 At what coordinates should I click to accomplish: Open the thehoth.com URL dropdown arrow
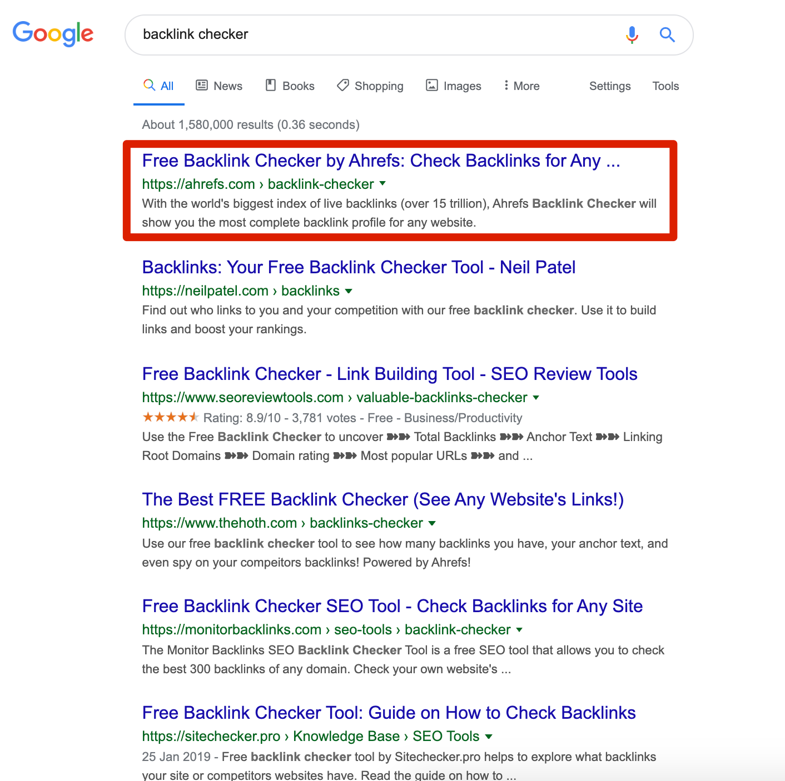click(432, 523)
